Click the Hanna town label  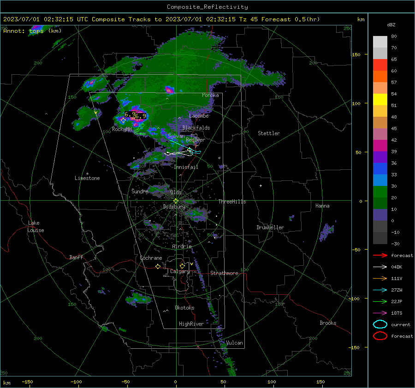click(x=322, y=206)
